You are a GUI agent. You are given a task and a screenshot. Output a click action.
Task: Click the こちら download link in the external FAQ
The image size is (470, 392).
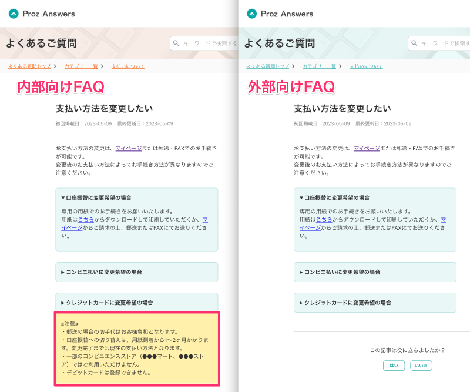point(324,220)
